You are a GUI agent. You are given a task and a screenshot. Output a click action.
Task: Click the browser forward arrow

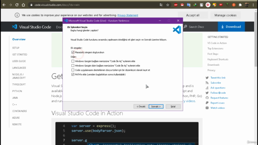tap(10, 5)
